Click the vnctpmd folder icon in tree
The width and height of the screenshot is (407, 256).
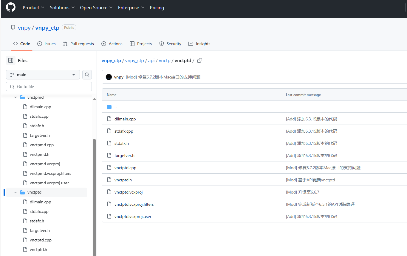click(x=23, y=97)
